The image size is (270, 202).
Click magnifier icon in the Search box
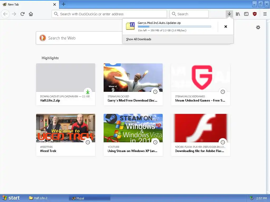pos(174,14)
